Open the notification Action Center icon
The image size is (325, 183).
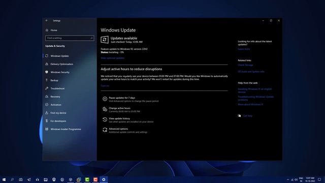(319, 179)
